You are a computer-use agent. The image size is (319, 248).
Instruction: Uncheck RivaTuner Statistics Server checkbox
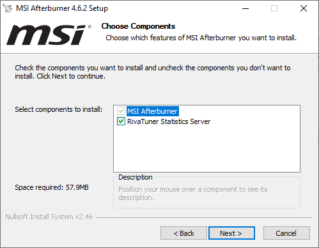point(121,121)
